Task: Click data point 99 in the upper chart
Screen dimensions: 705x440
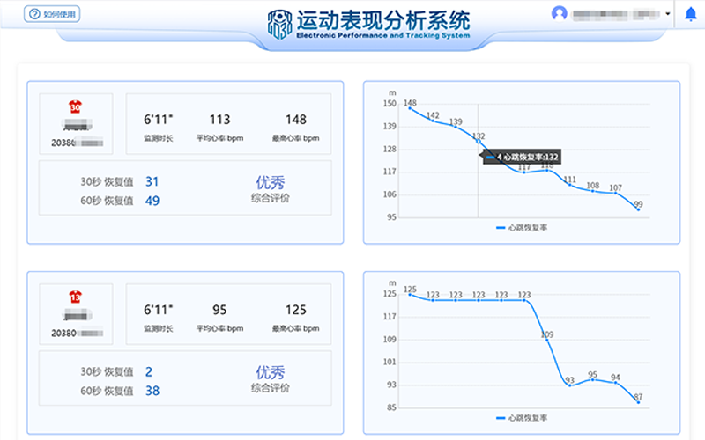Action: [638, 209]
